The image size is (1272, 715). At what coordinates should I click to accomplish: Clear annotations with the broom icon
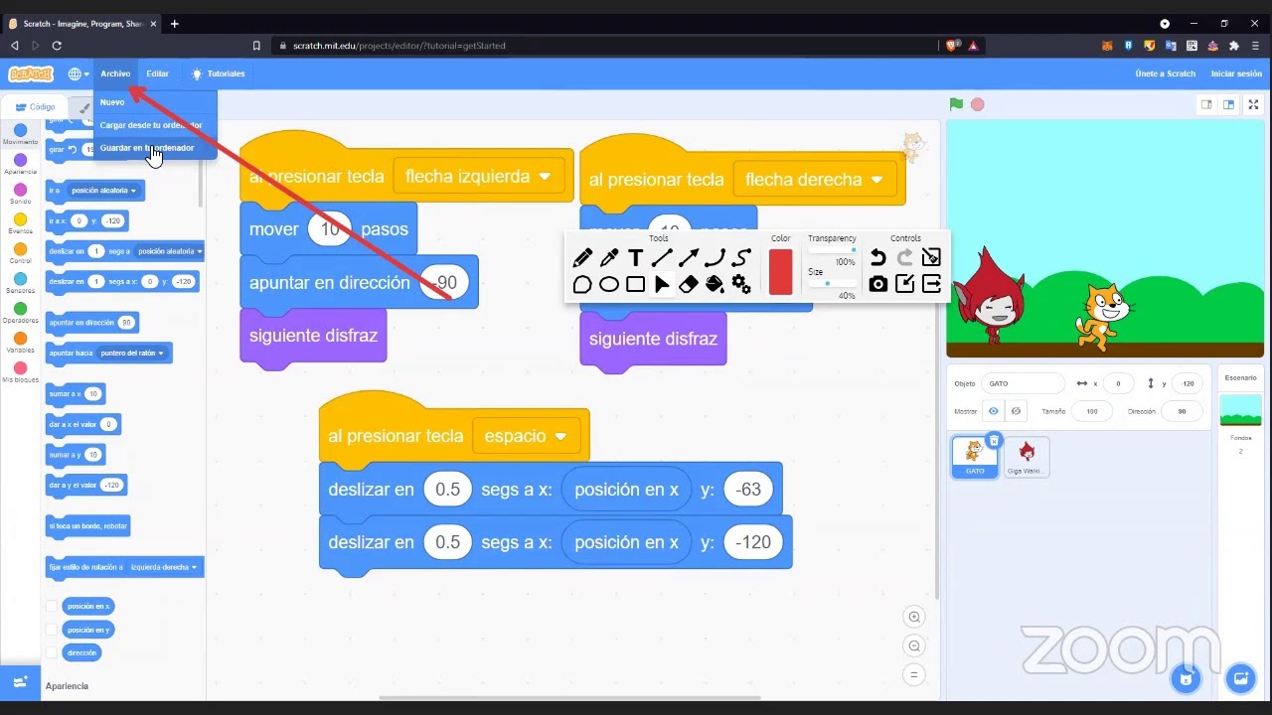pyautogui.click(x=931, y=258)
